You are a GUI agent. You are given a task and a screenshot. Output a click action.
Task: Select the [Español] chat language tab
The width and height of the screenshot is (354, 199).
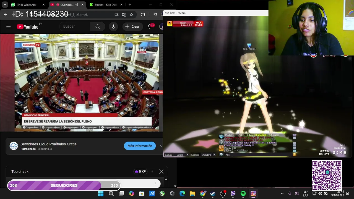(x=261, y=135)
